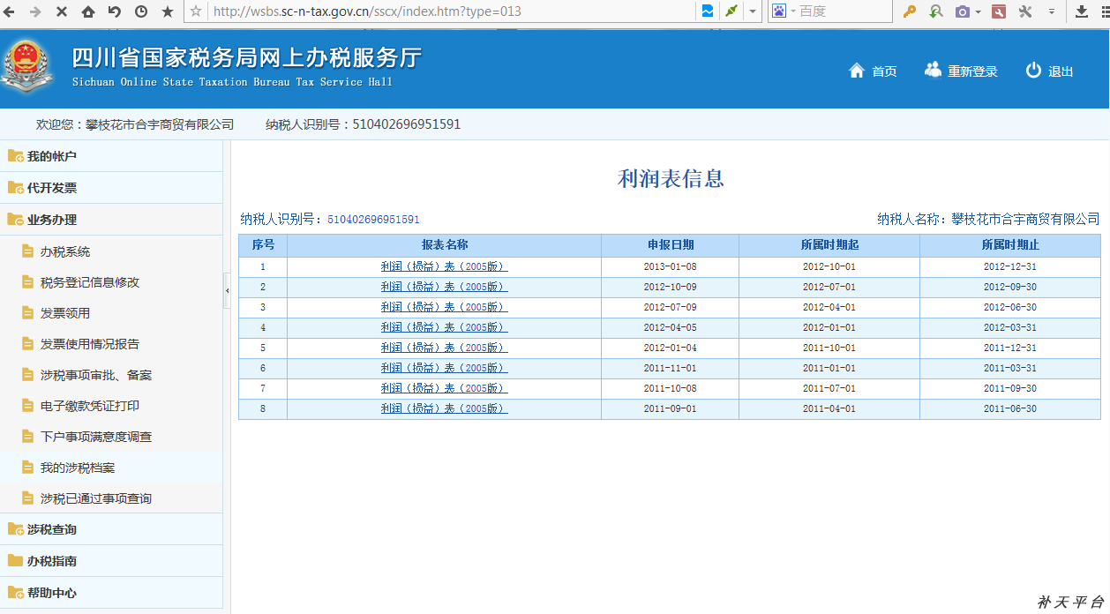
Task: Click taxpayer ID 510402696951591 above table
Action: (x=373, y=220)
